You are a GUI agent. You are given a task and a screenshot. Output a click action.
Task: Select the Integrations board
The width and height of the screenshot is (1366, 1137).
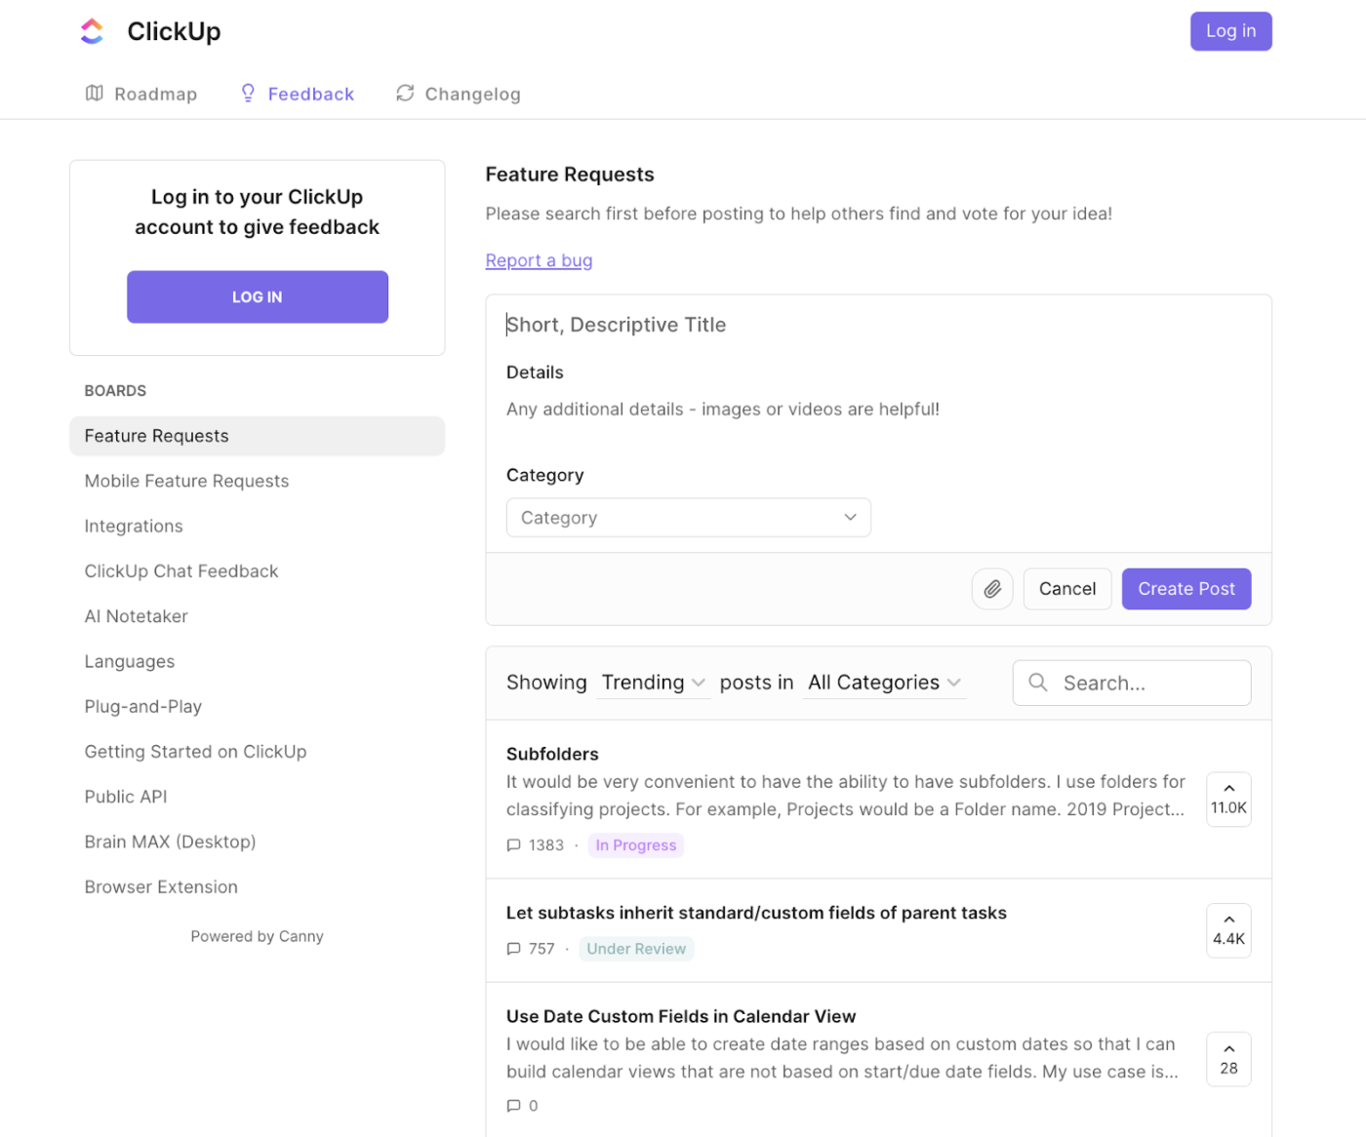tap(258, 527)
